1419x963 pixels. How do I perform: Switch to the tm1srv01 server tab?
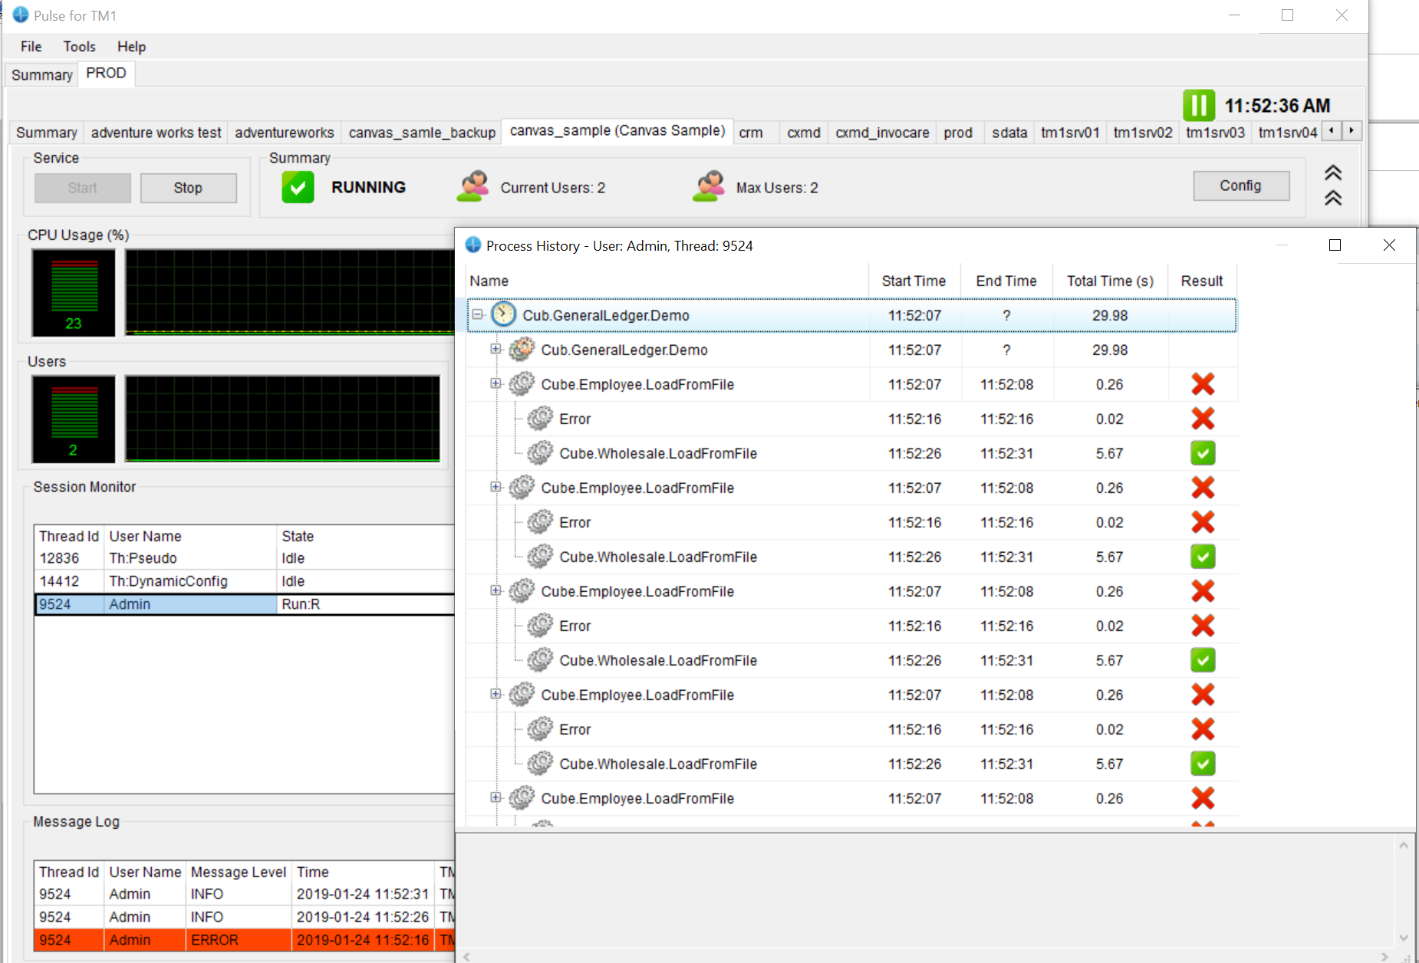point(1070,132)
